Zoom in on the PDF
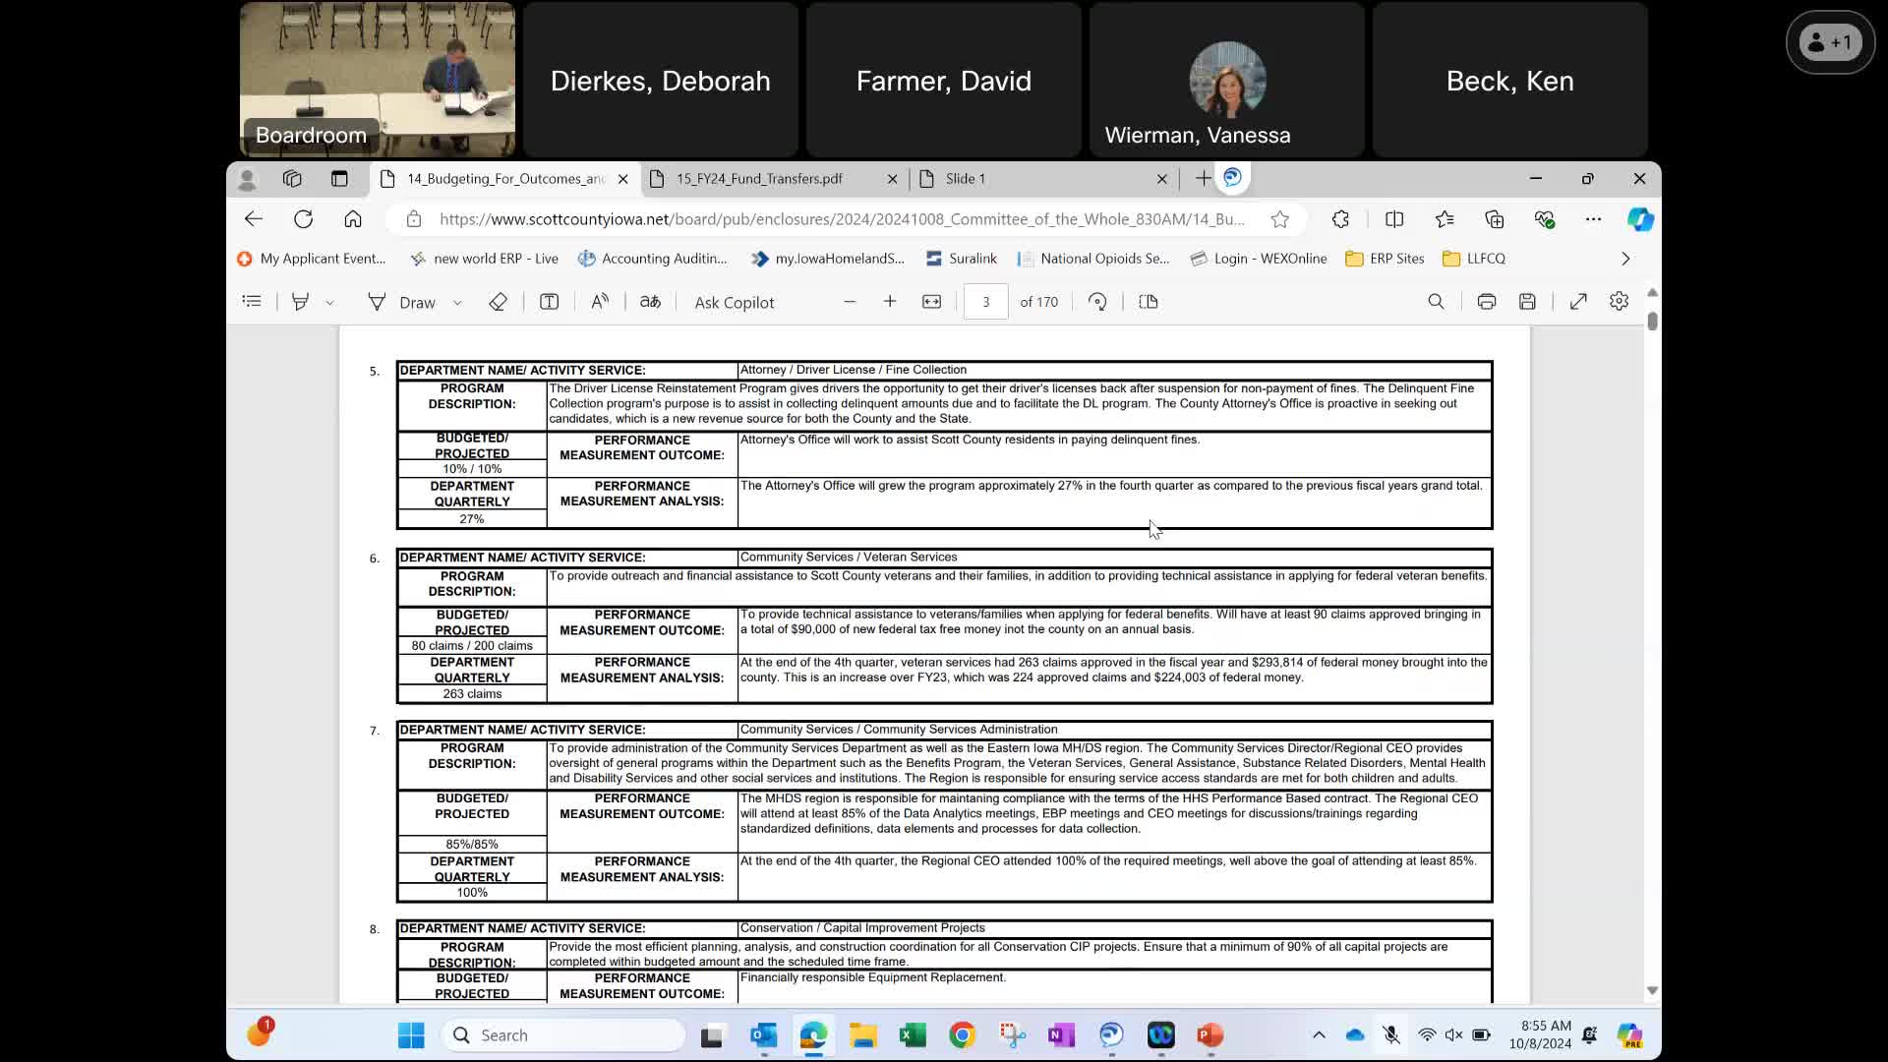Image resolution: width=1888 pixels, height=1062 pixels. [890, 302]
